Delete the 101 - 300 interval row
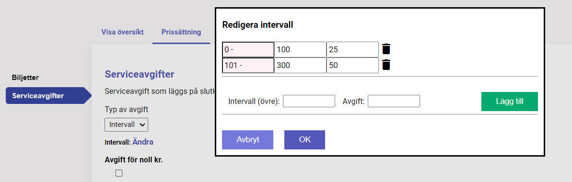 click(386, 65)
